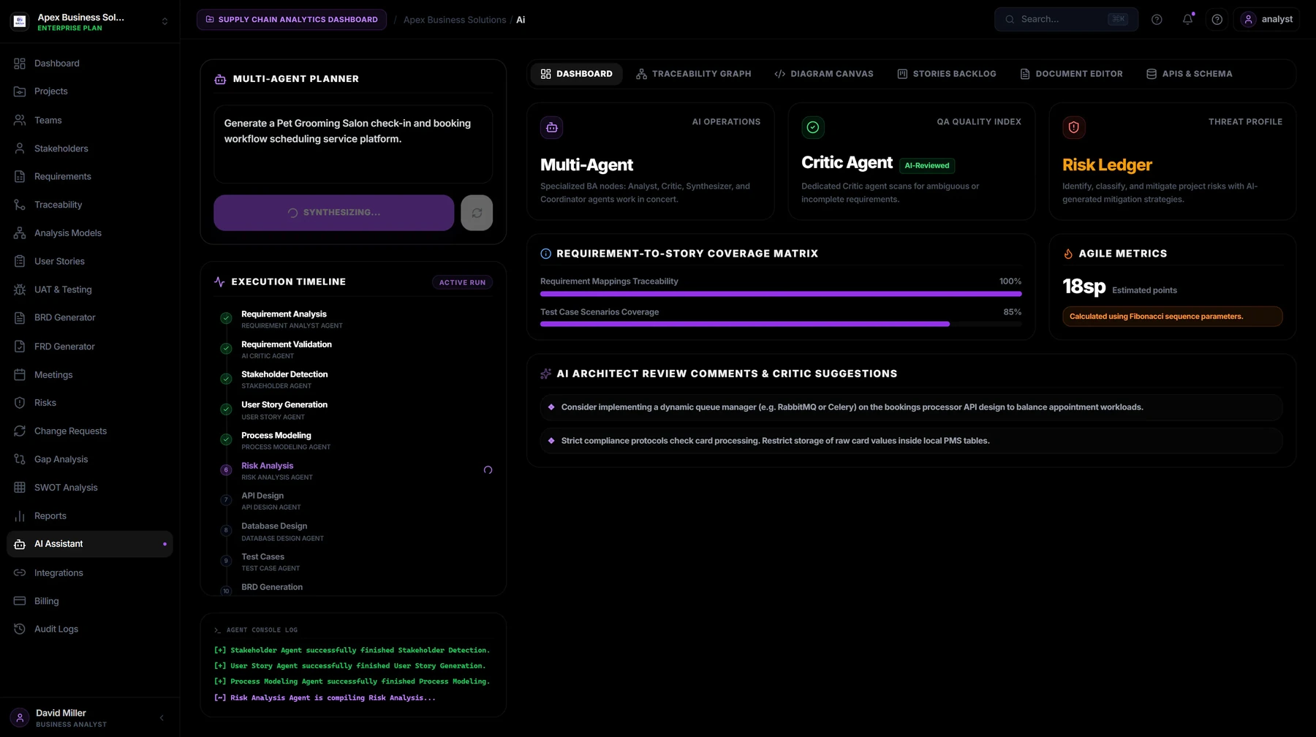Click the Projects folder icon
Viewport: 1316px width, 737px height.
coord(20,91)
